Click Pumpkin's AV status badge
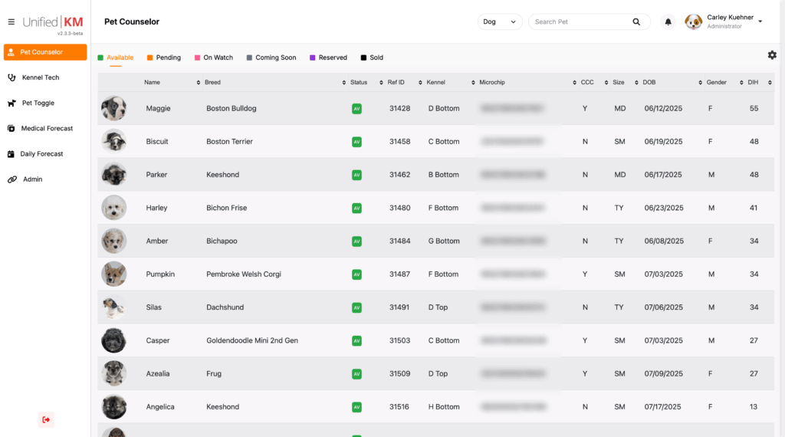The width and height of the screenshot is (785, 437). [356, 274]
